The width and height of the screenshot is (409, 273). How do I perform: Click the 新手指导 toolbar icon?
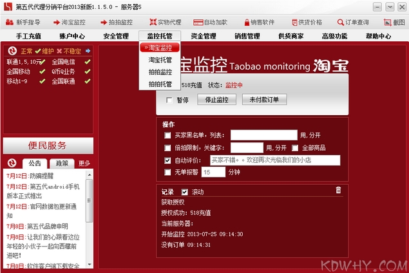pyautogui.click(x=11, y=22)
